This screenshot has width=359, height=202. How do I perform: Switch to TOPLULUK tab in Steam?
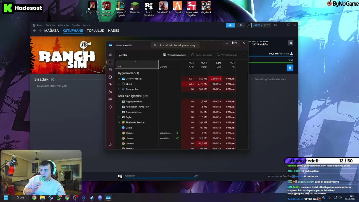click(x=95, y=31)
